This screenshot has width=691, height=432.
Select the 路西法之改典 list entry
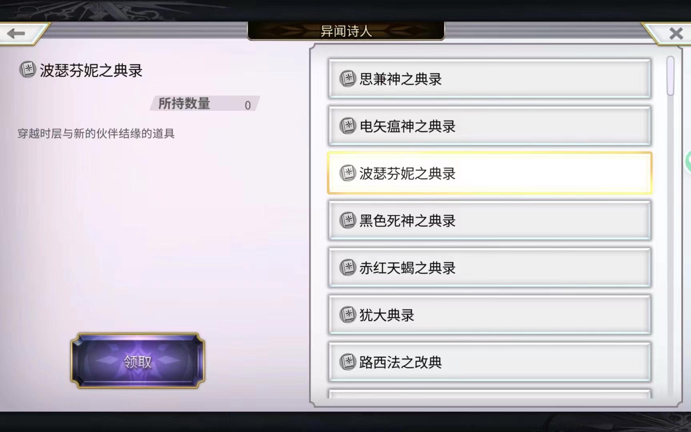[490, 362]
